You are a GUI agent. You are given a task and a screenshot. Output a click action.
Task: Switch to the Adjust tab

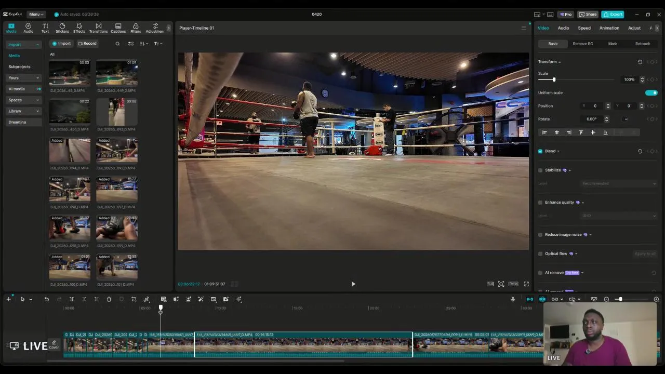coord(634,28)
